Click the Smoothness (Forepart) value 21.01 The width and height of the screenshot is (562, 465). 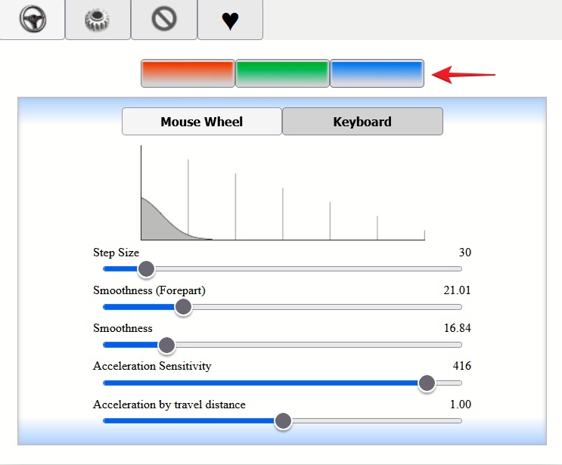click(x=457, y=290)
